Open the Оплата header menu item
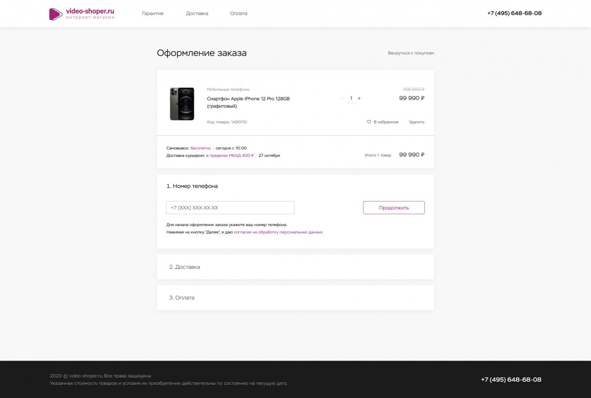 (x=239, y=14)
